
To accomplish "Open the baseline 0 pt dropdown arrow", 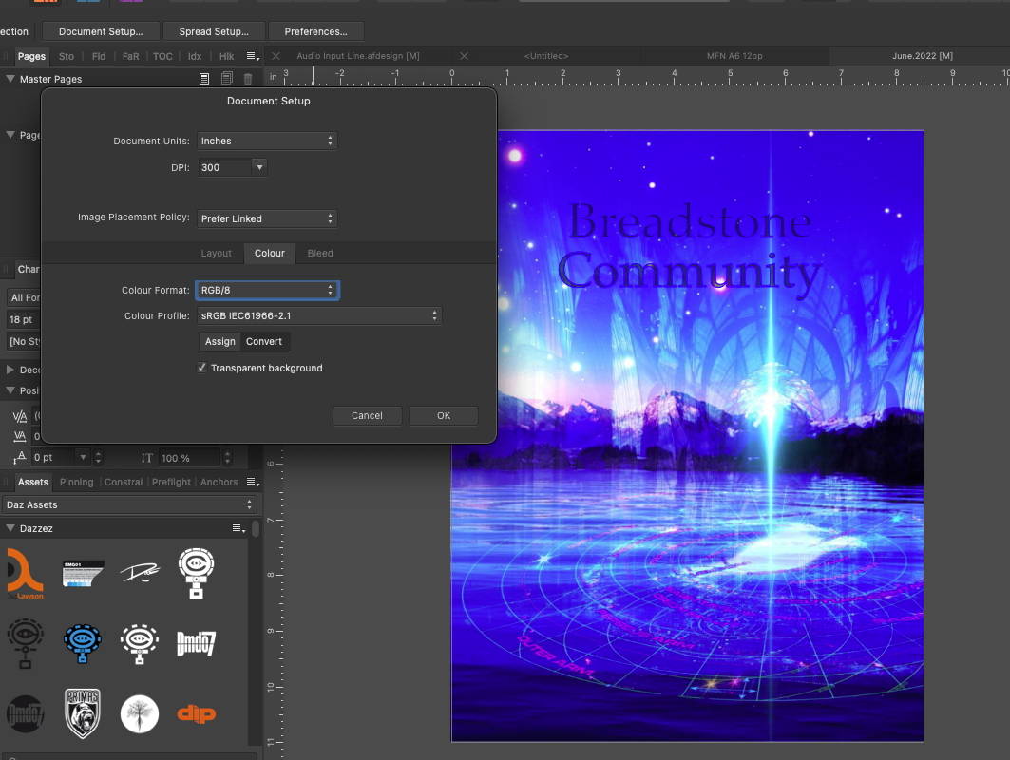I will tap(83, 457).
